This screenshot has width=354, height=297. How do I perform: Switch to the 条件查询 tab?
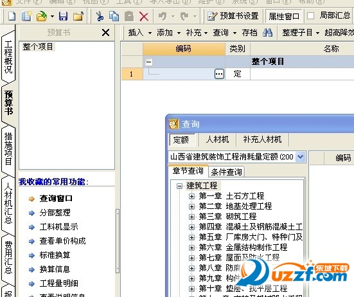point(226,172)
